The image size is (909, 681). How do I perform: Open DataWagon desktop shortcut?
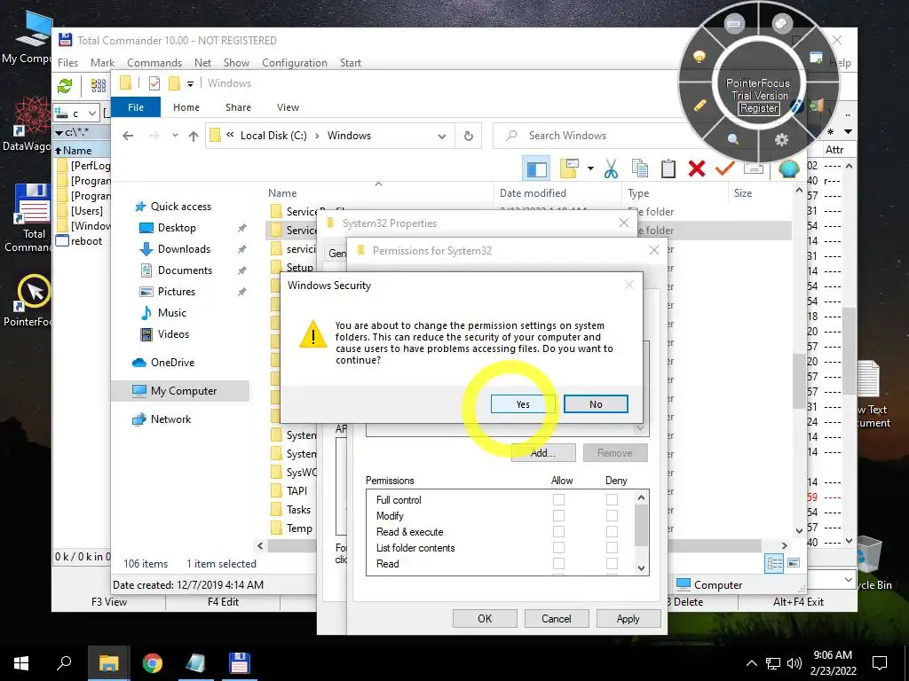26,124
